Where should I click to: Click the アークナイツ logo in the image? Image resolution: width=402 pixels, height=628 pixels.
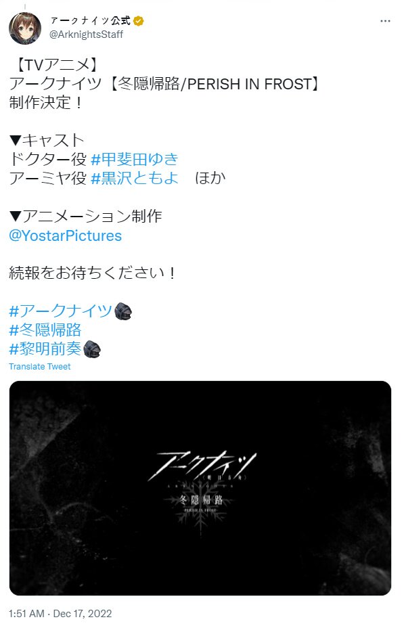point(202,466)
